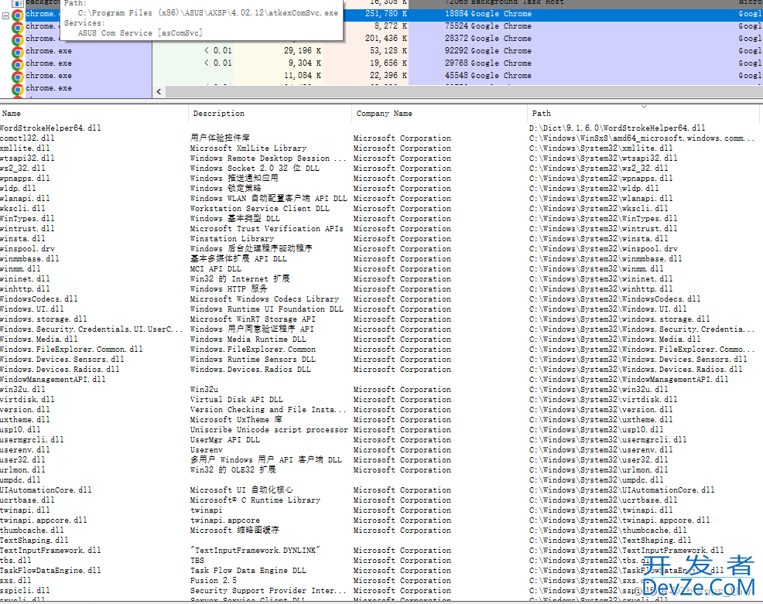Select chrome.exe process with private bytes 11,084 K
The height and width of the screenshot is (604, 763).
[x=381, y=75]
